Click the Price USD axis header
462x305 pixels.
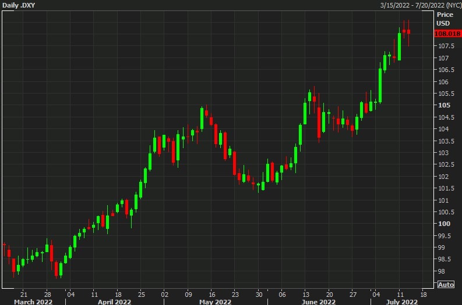point(445,19)
